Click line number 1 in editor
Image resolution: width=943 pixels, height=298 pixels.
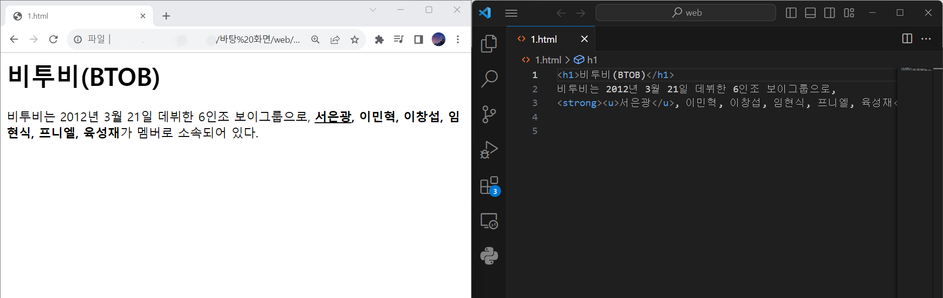pos(535,75)
